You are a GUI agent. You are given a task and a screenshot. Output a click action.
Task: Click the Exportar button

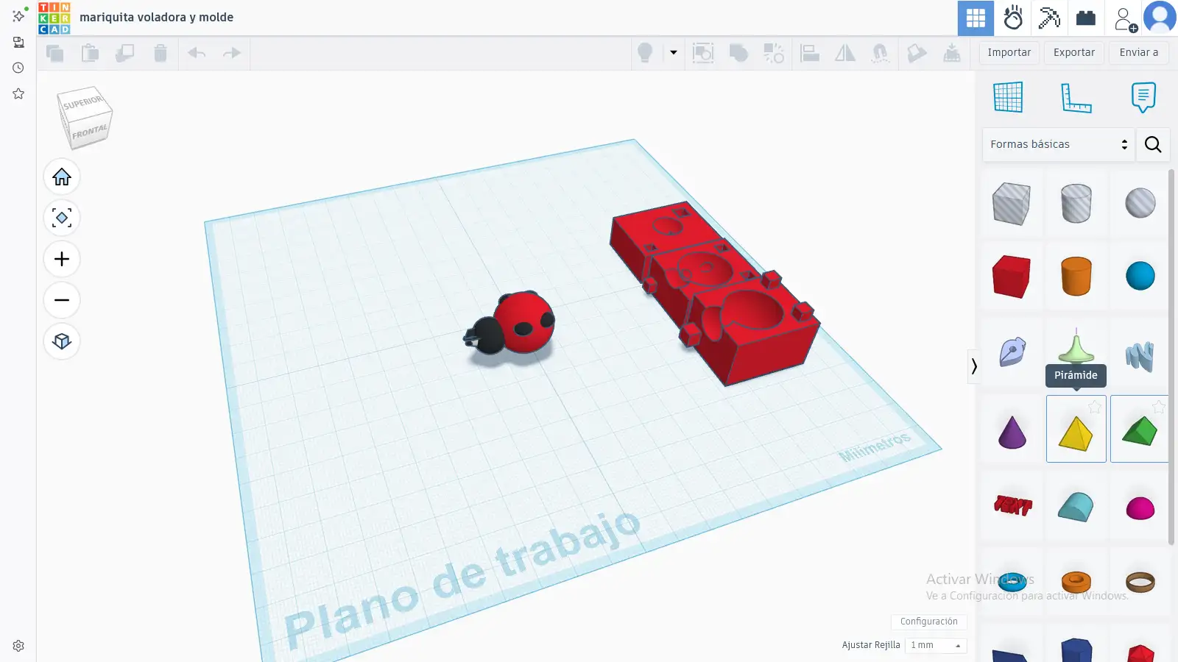click(1074, 53)
